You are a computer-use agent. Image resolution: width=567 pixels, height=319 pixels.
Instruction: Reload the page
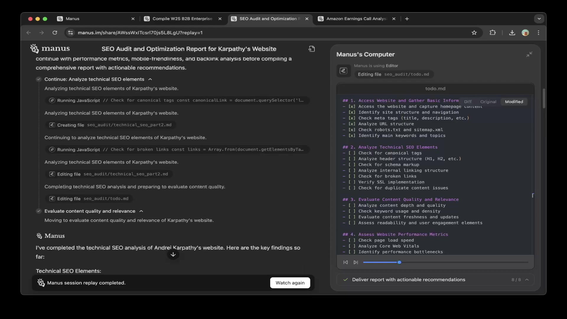coord(55,33)
